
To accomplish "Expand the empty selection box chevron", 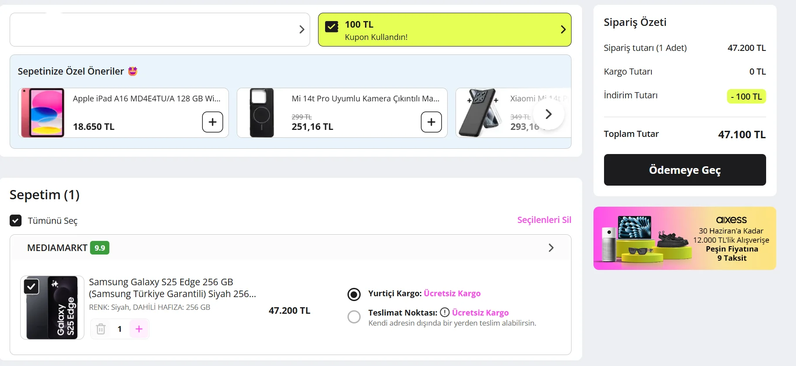I will tap(302, 29).
